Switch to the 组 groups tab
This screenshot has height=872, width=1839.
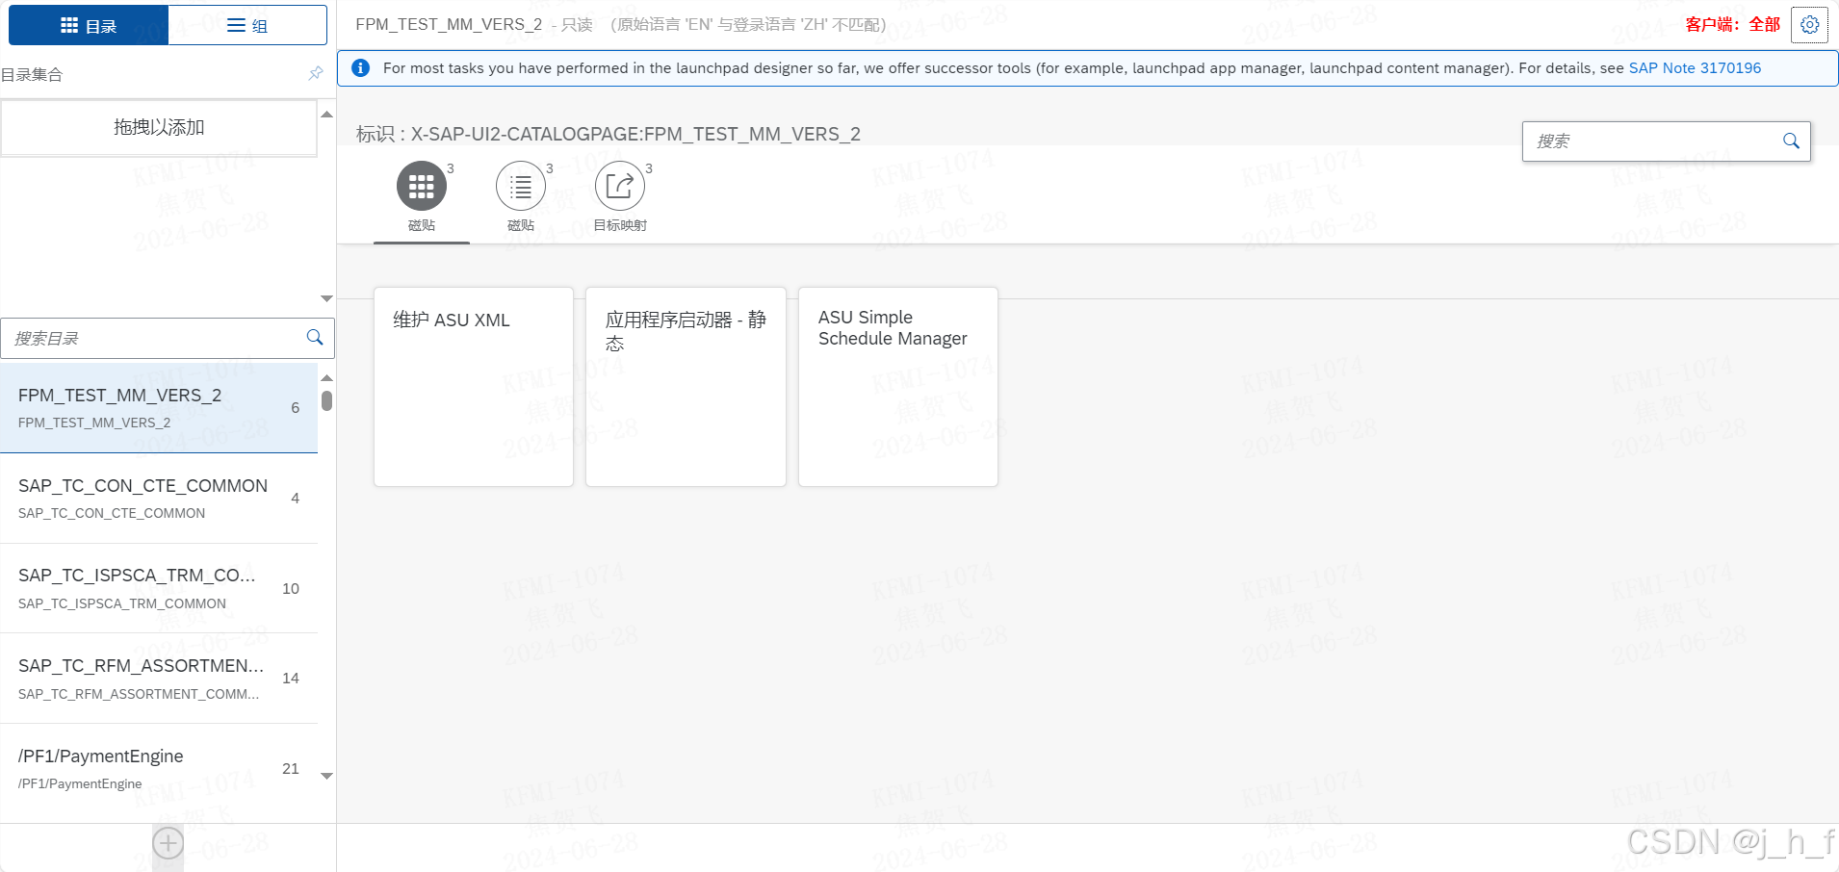pyautogui.click(x=247, y=25)
